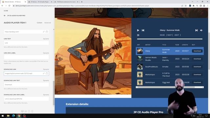Toggle the playlist icon in the player
Viewport: 210px width, 118px height.
point(138,35)
